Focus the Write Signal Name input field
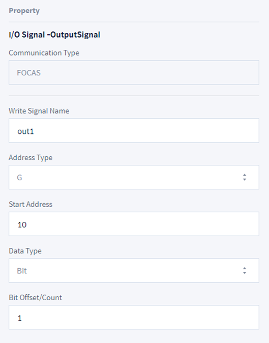Screen dimensions: 269x343 [134, 131]
